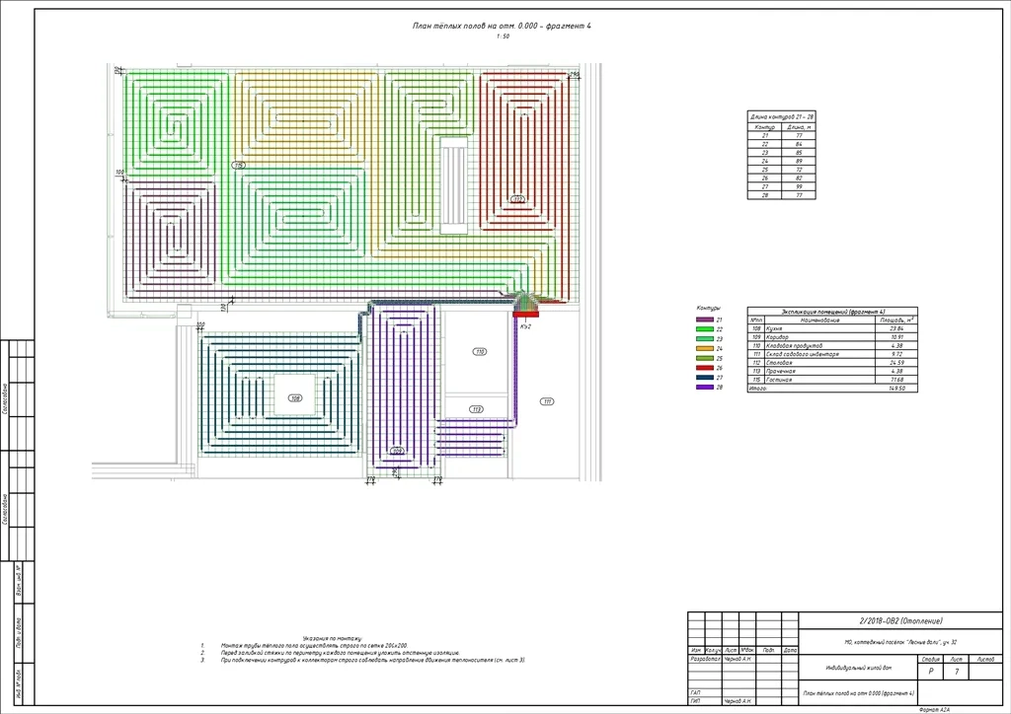This screenshot has height=714, width=1011.
Task: Click room tag 113 on the floor plan
Action: pos(477,409)
